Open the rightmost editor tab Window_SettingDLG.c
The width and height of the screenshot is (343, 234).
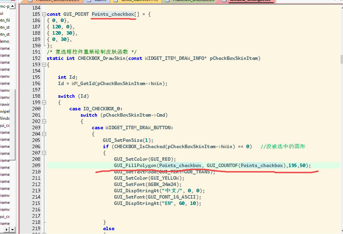click(x=249, y=1)
